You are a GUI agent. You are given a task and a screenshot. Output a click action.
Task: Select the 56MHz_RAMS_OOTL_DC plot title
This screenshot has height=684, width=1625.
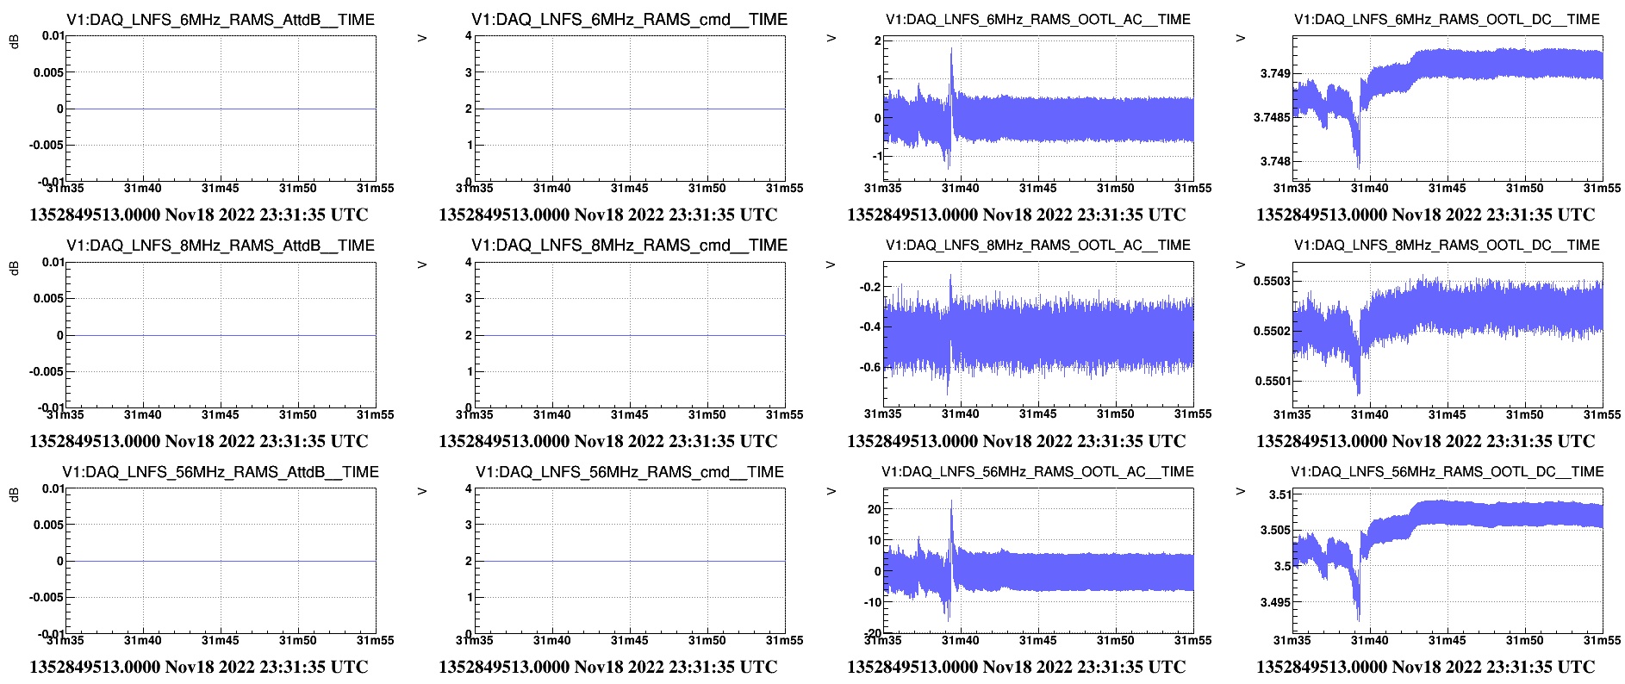pyautogui.click(x=1447, y=472)
